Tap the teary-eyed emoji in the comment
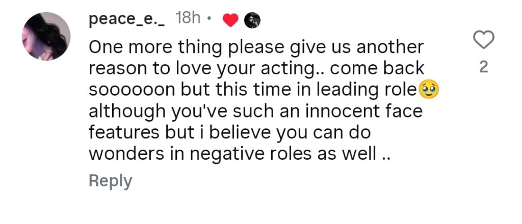The height and width of the screenshot is (224, 522). click(429, 90)
